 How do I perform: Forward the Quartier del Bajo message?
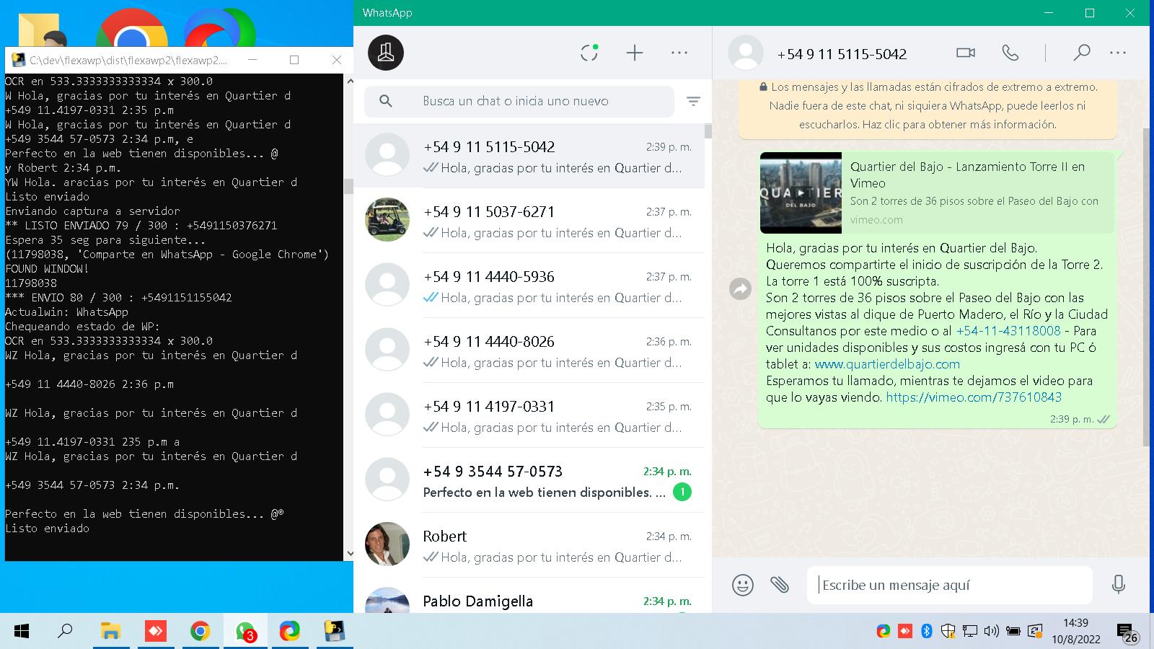(741, 289)
